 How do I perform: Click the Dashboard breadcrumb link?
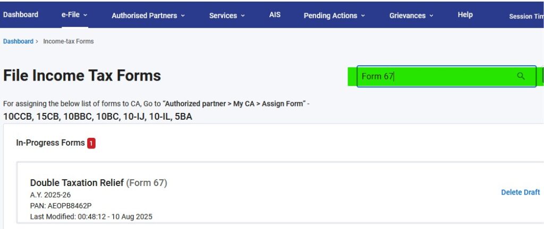click(x=18, y=41)
